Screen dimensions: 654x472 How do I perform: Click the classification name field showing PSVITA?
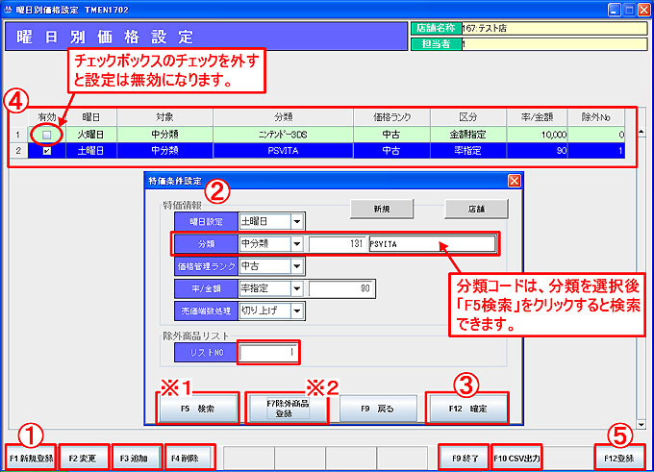432,243
